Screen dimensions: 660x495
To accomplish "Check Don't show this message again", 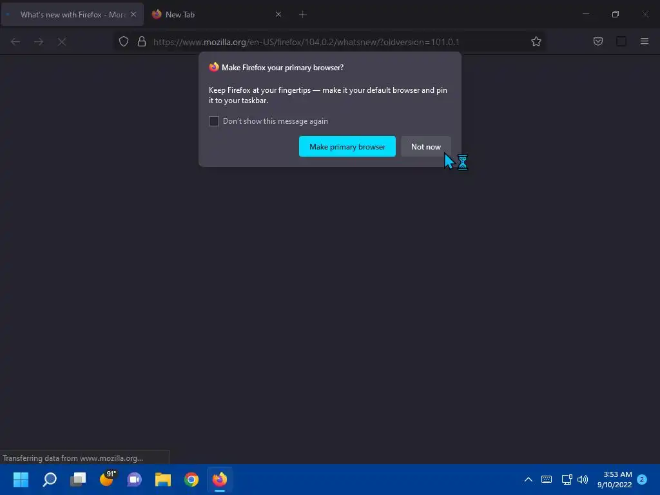I will tap(214, 121).
